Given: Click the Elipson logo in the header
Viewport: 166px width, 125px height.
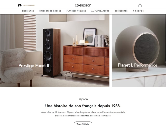Looking at the screenshot, I should pos(83,5).
